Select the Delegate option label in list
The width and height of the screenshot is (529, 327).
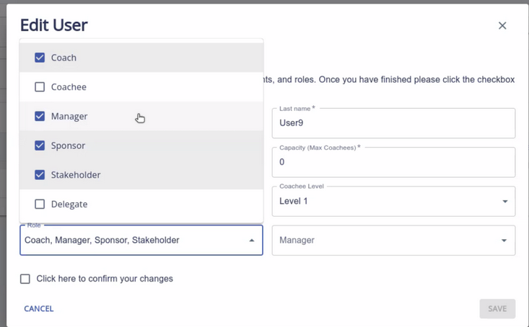(69, 205)
